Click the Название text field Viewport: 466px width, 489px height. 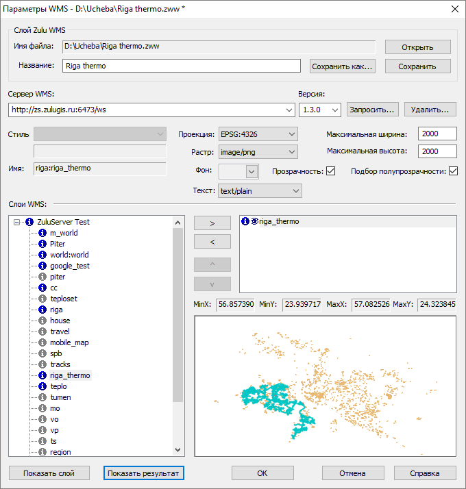[181, 66]
